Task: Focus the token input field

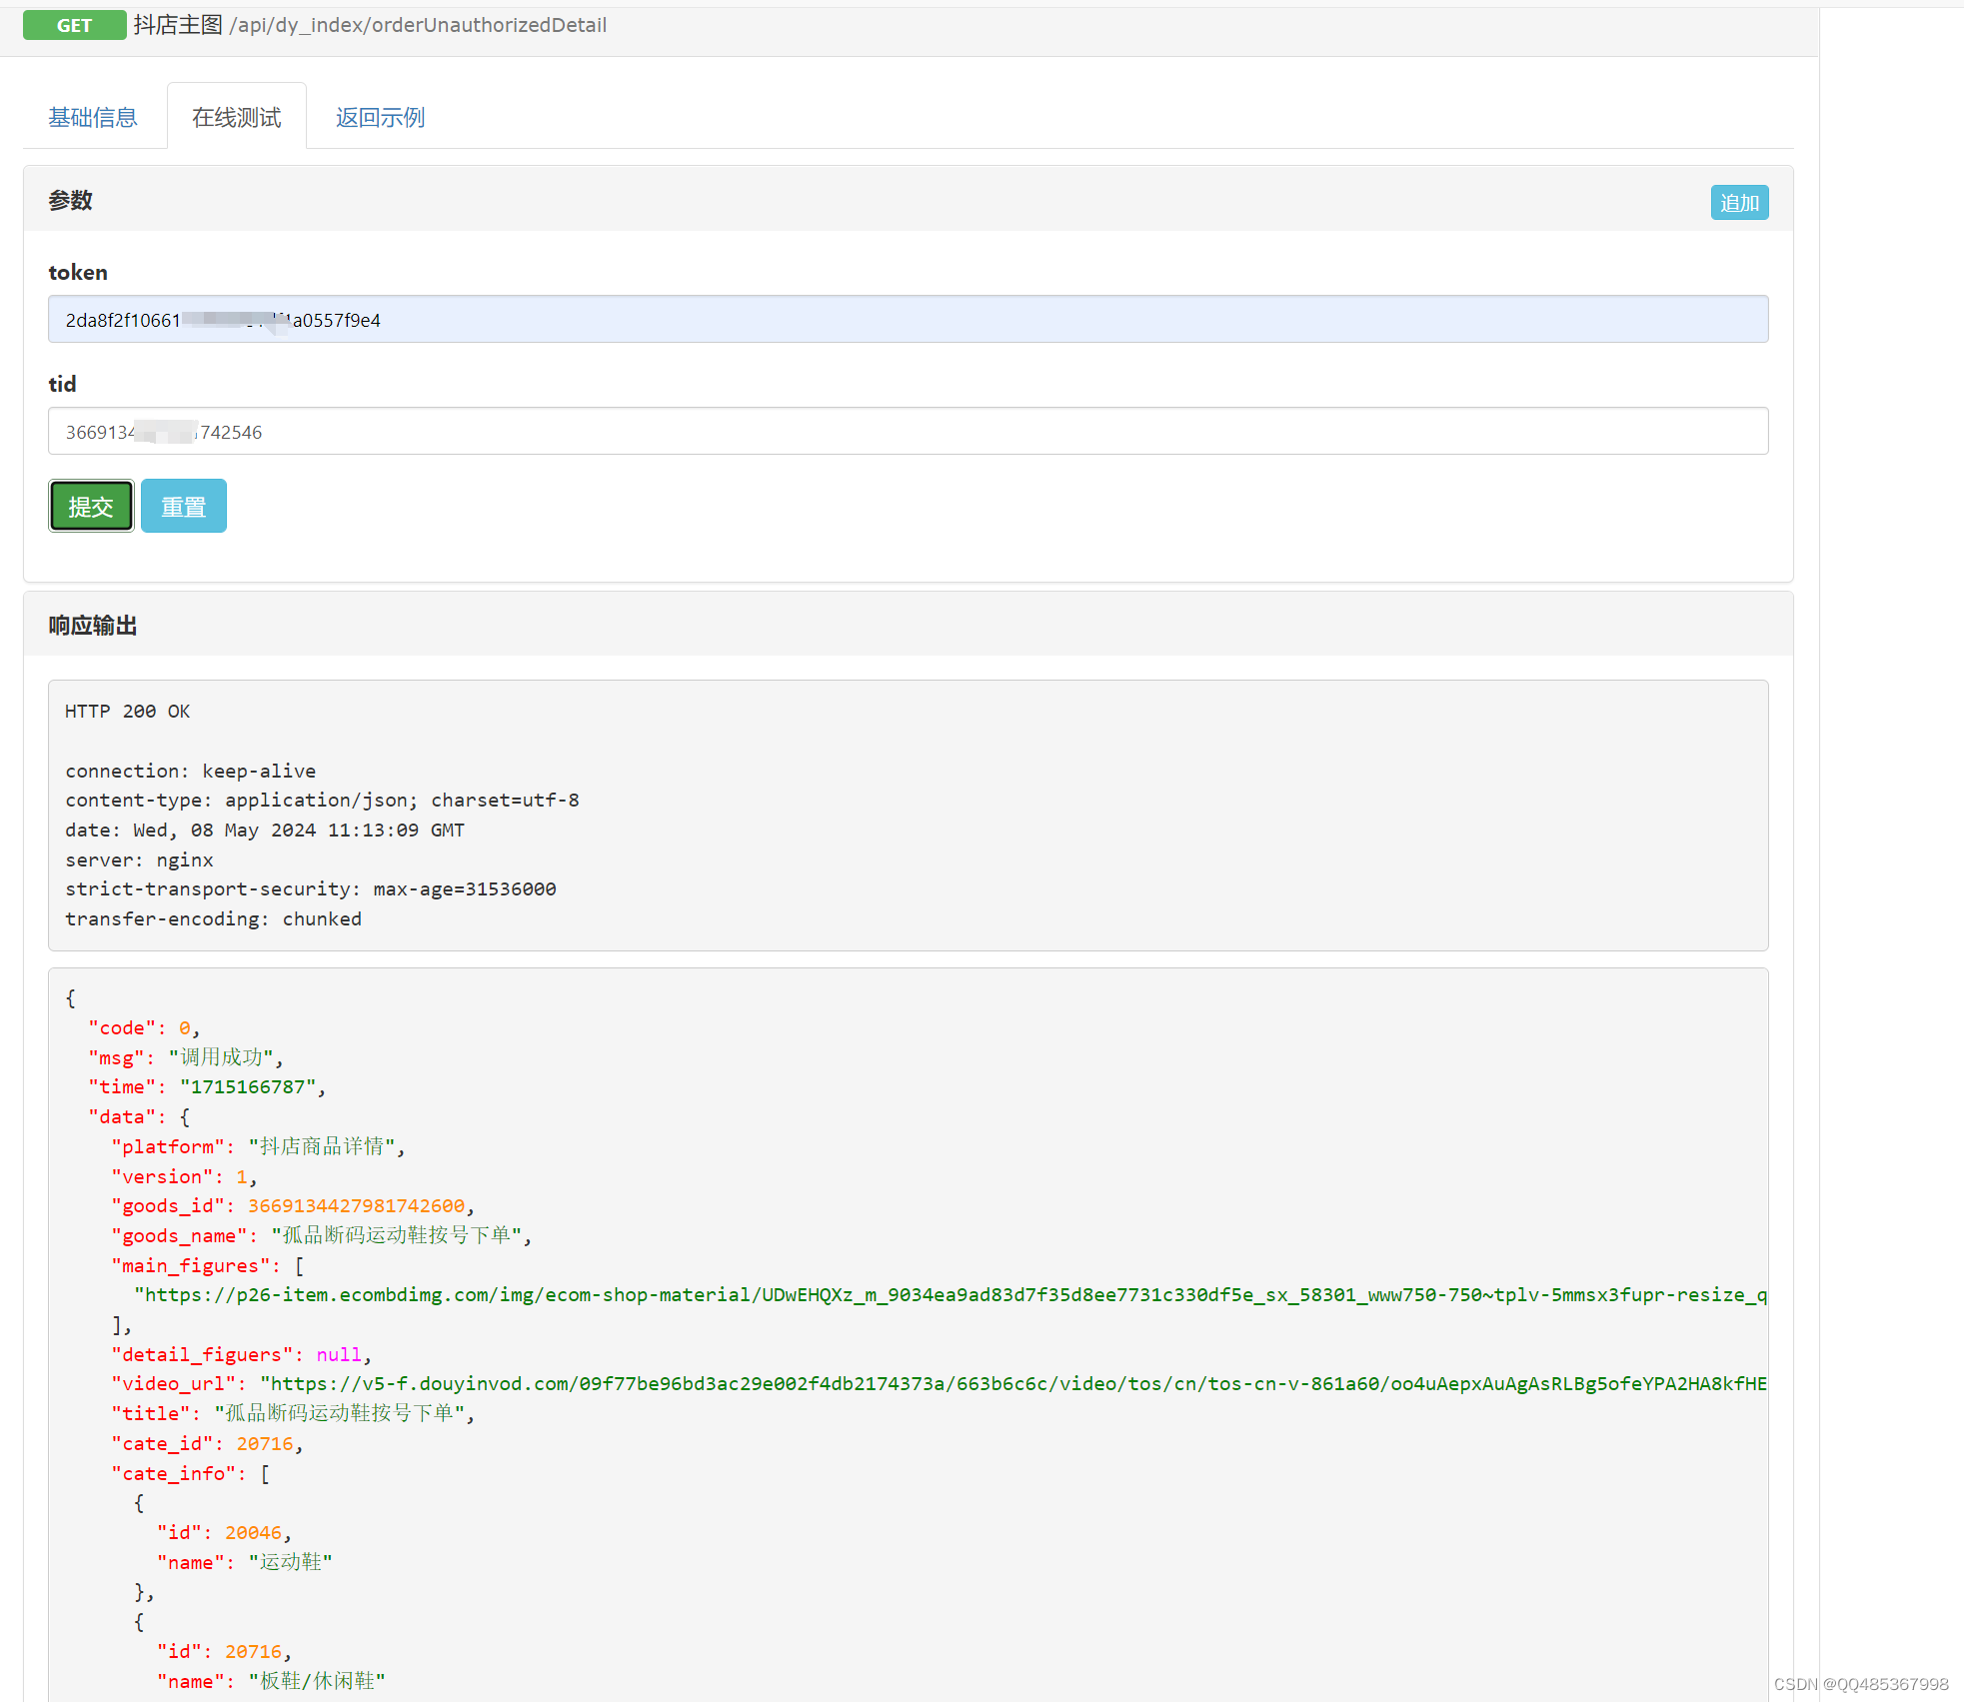Action: tap(908, 320)
